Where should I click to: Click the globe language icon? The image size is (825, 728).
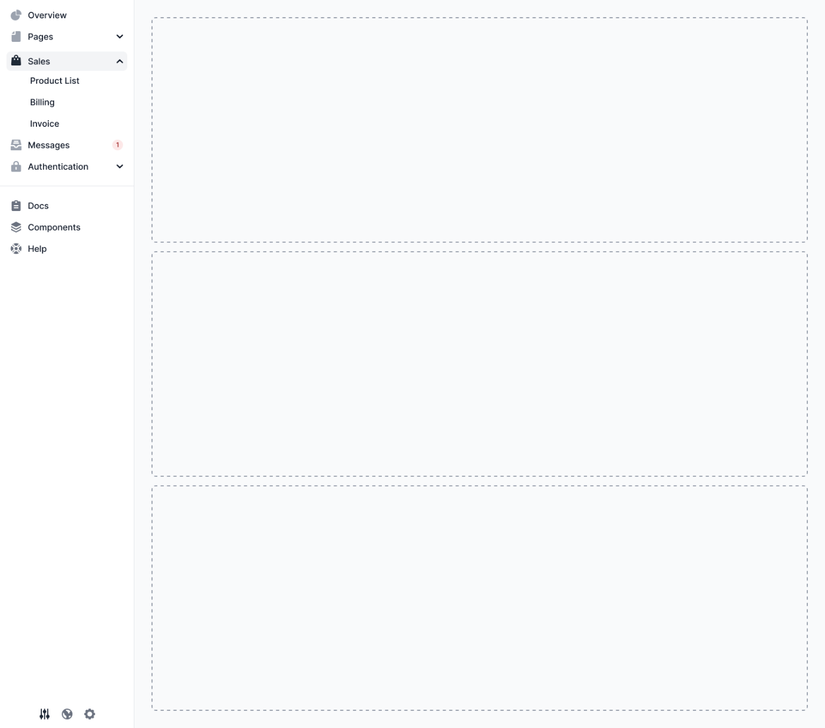67,714
